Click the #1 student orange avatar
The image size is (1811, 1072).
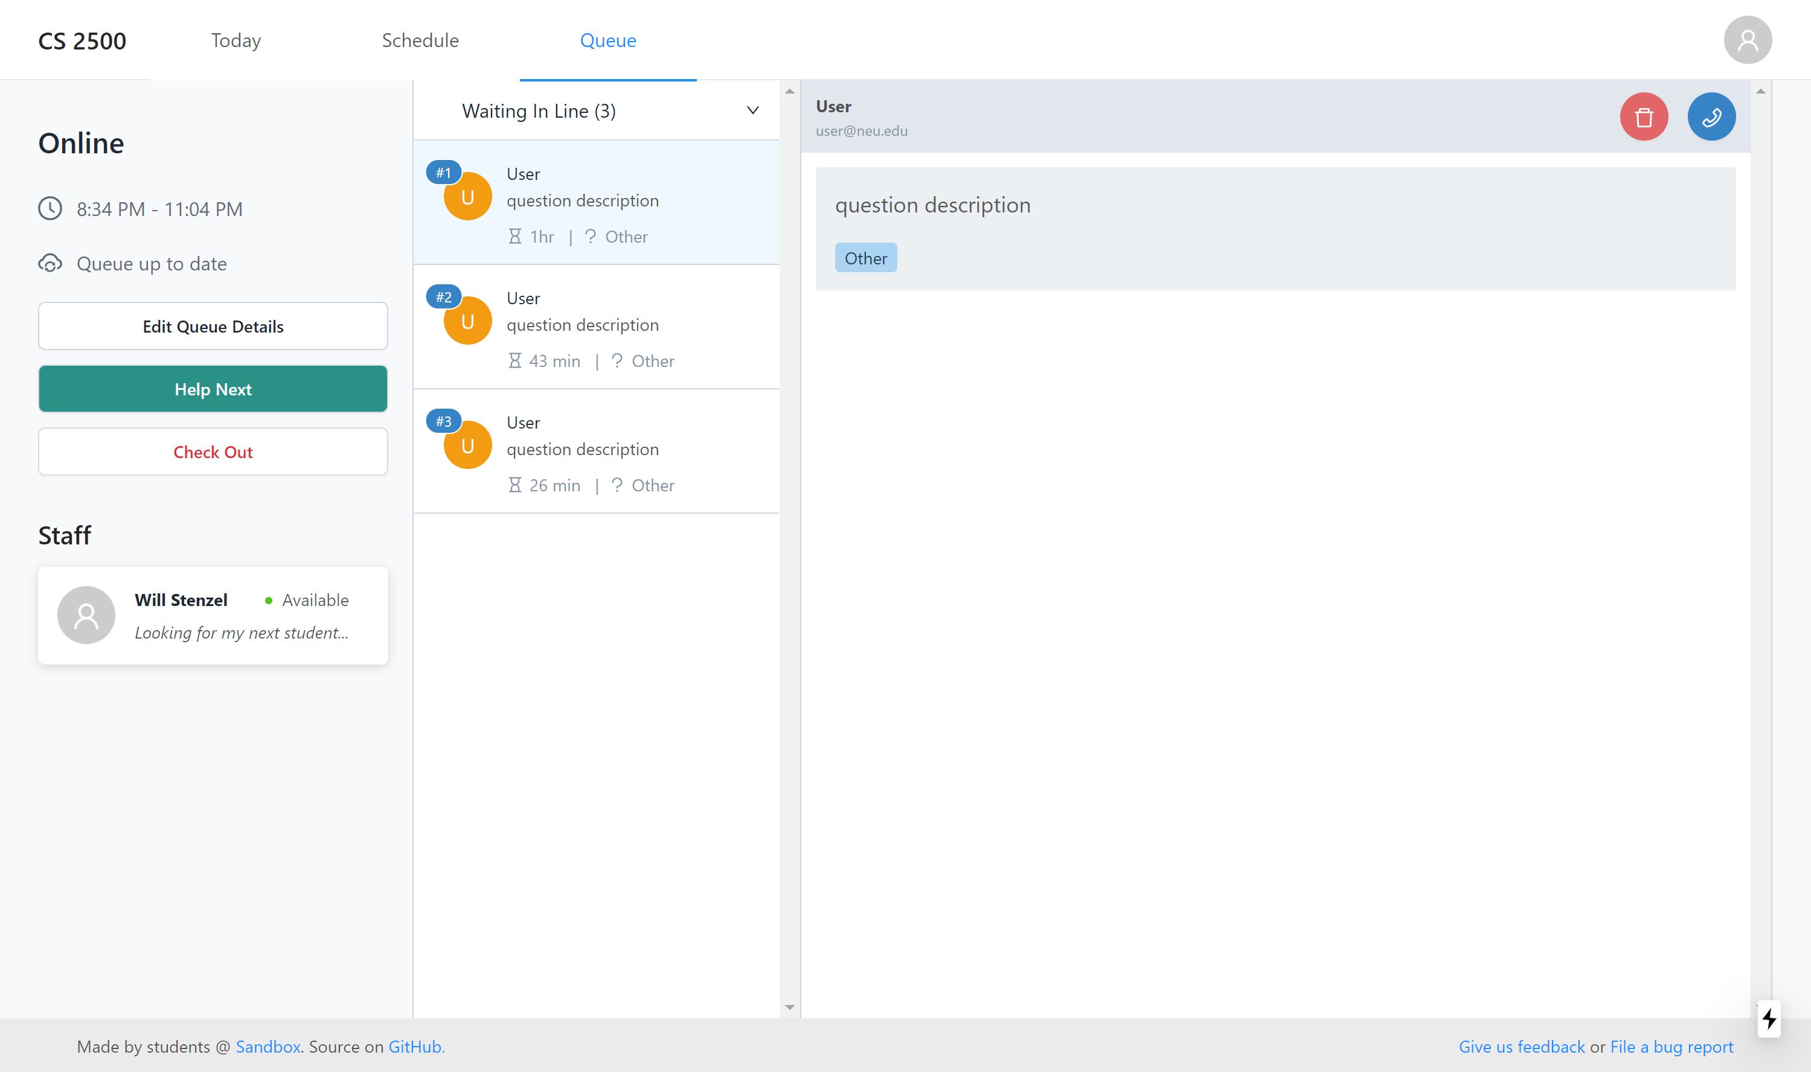(467, 197)
